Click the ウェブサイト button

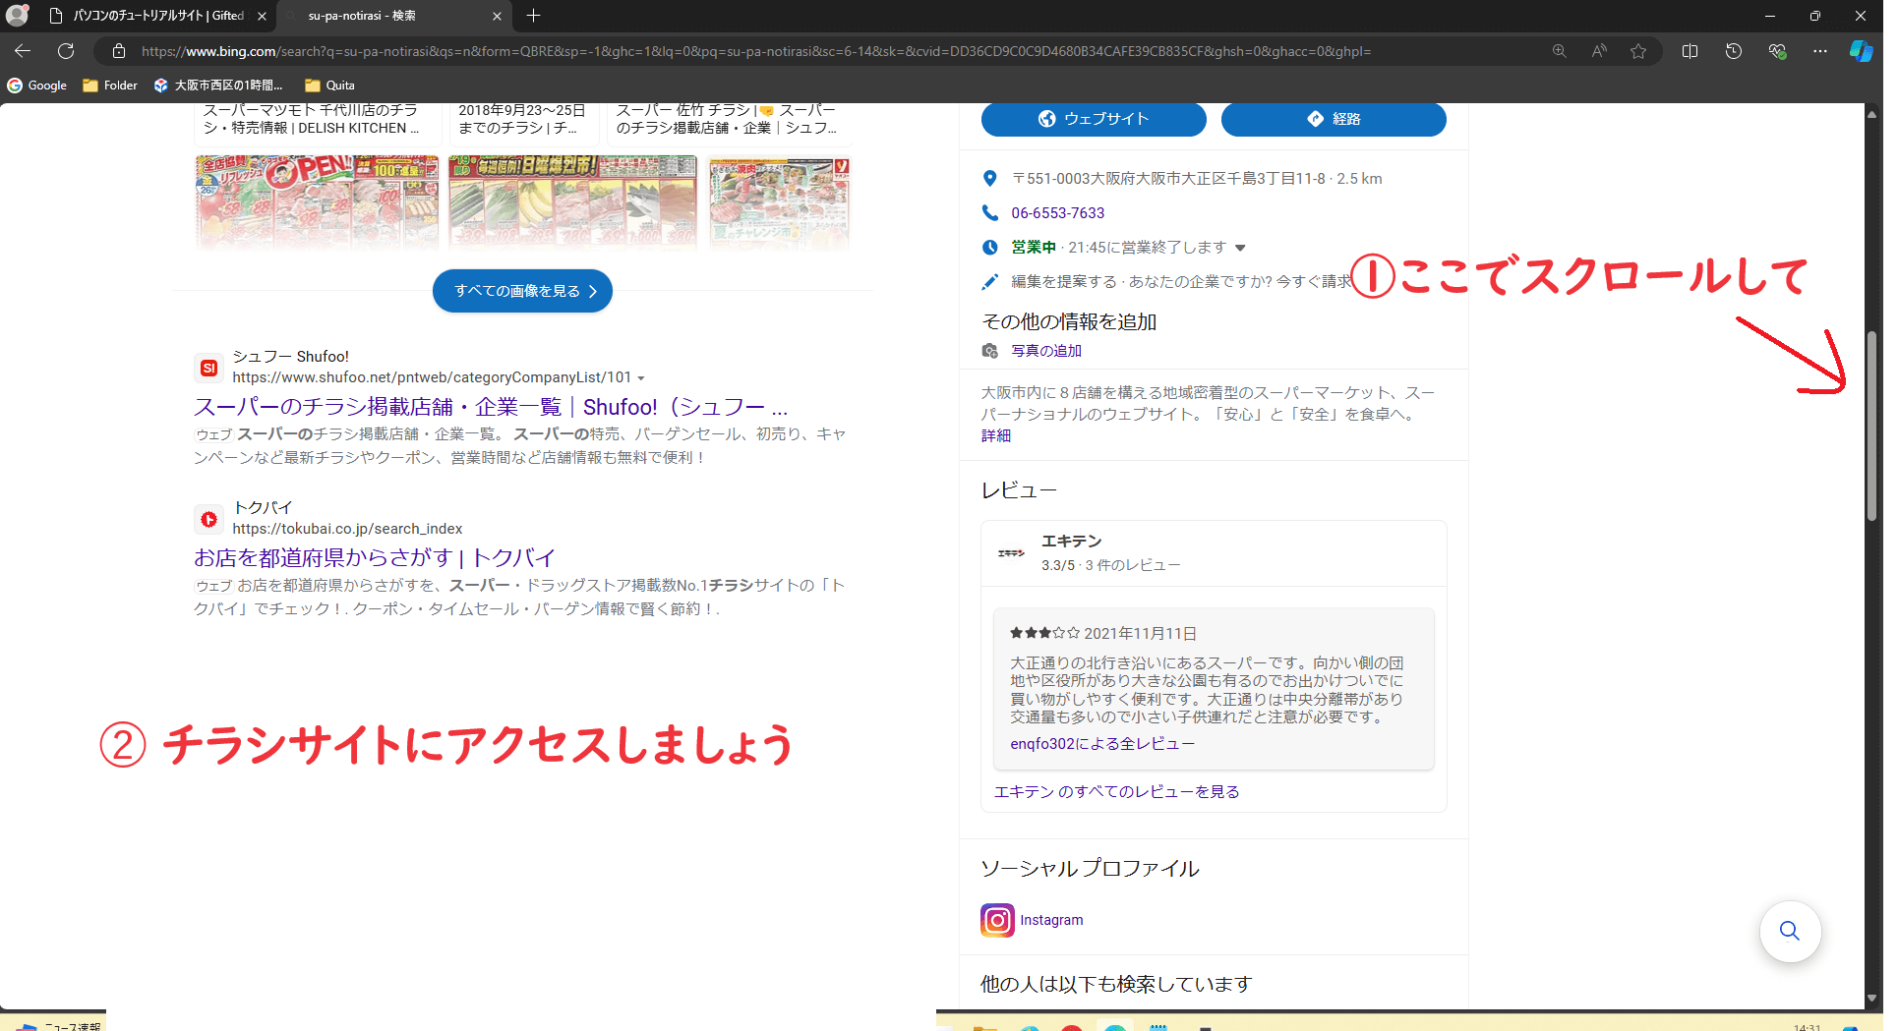[1094, 119]
